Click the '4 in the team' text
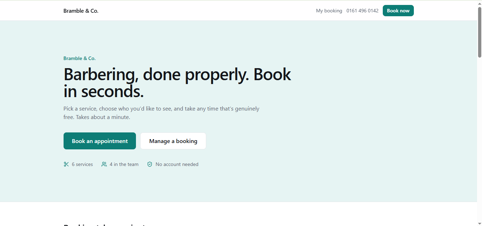This screenshot has height=226, width=482. tap(124, 164)
